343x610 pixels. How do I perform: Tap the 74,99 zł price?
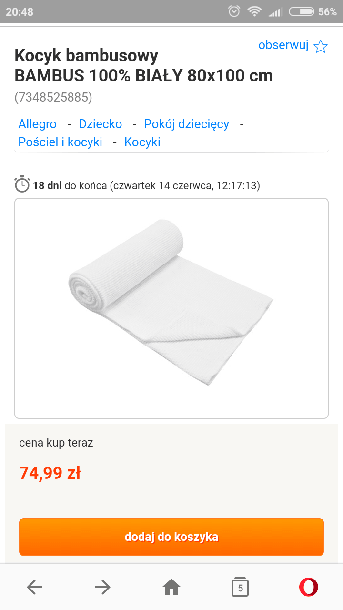pos(50,473)
